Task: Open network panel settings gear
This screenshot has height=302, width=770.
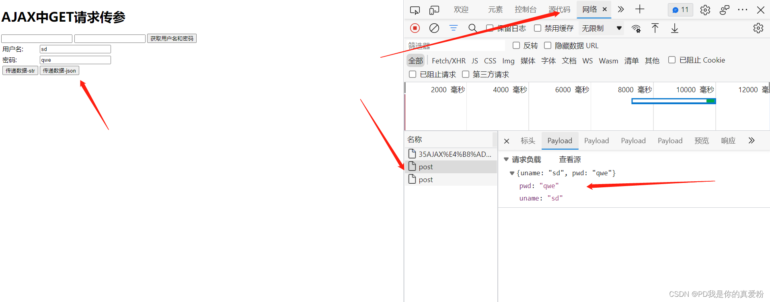Action: [758, 28]
